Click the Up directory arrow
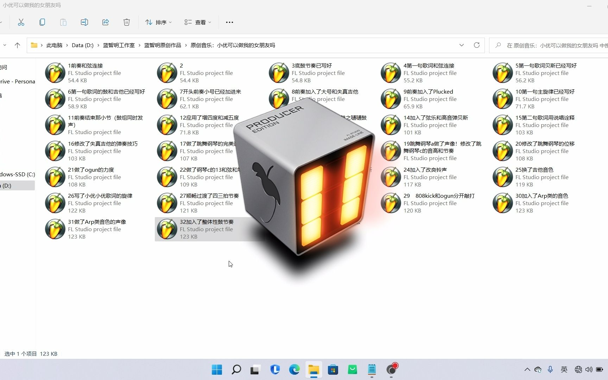 pyautogui.click(x=17, y=45)
